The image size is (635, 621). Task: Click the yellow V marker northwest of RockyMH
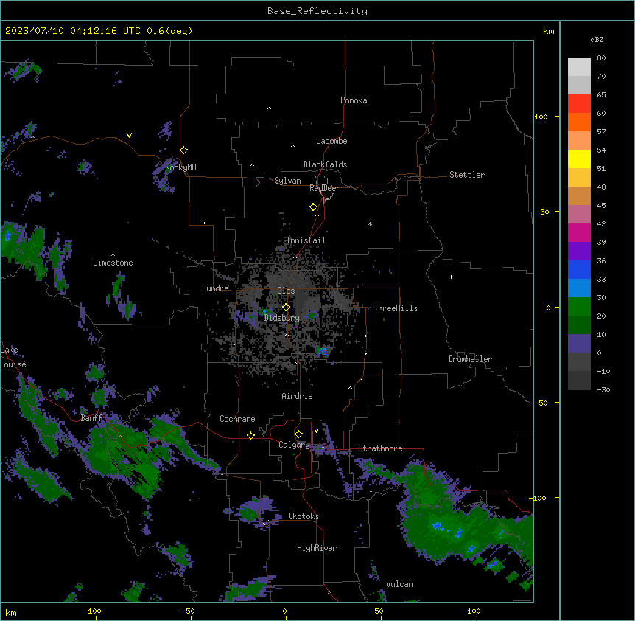[x=129, y=136]
